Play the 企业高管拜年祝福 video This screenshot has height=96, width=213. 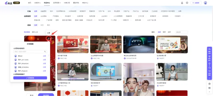point(106,44)
